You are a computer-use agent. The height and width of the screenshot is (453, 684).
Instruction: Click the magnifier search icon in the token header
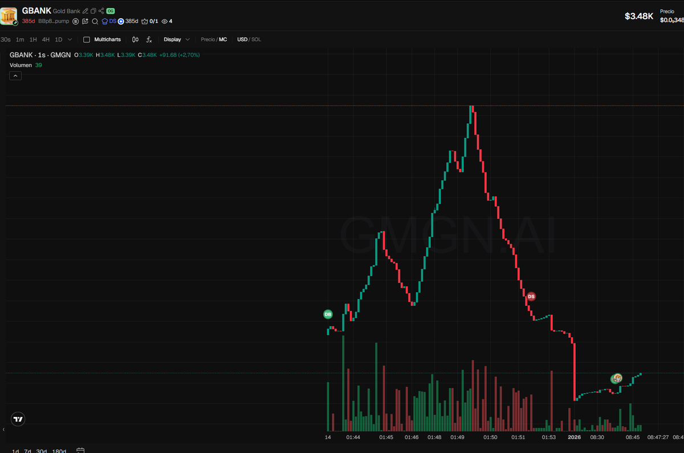[95, 22]
